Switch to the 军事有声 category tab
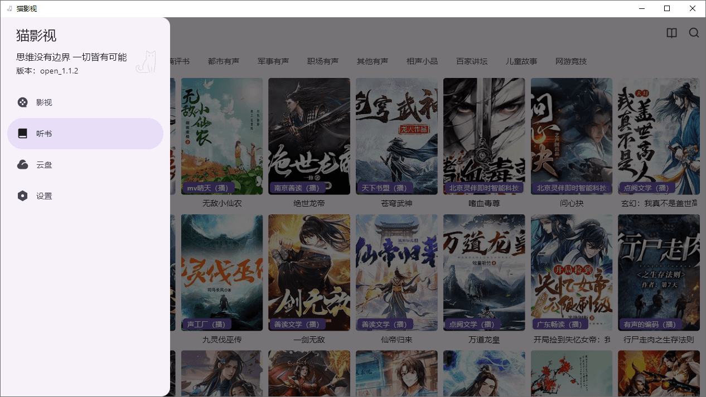This screenshot has height=397, width=706. pos(273,61)
